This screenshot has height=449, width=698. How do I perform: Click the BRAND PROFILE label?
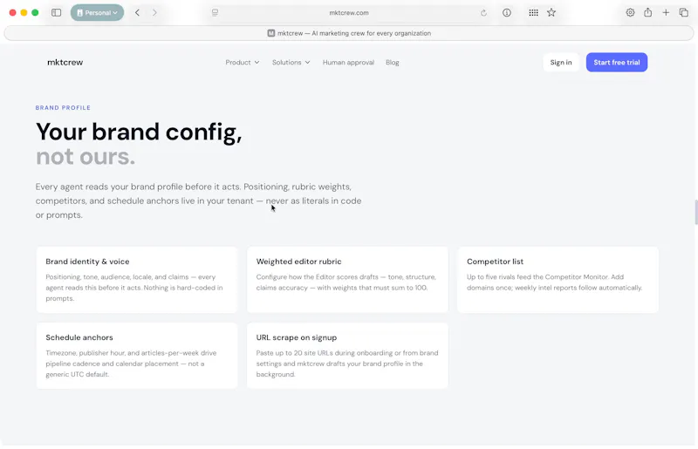63,108
